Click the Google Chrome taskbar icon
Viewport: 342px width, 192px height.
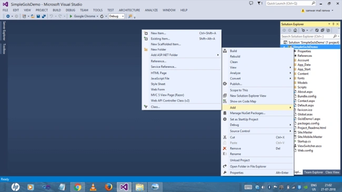(x=77, y=187)
